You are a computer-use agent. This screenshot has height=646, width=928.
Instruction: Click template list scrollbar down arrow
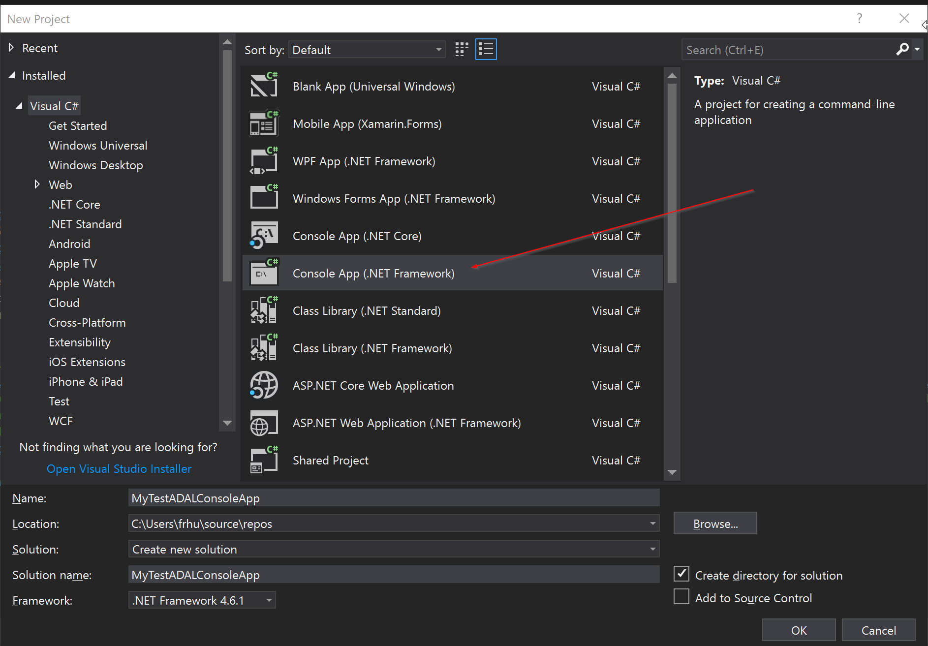pos(672,472)
